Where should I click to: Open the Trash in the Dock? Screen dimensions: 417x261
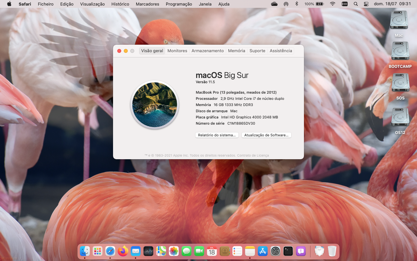pyautogui.click(x=332, y=251)
